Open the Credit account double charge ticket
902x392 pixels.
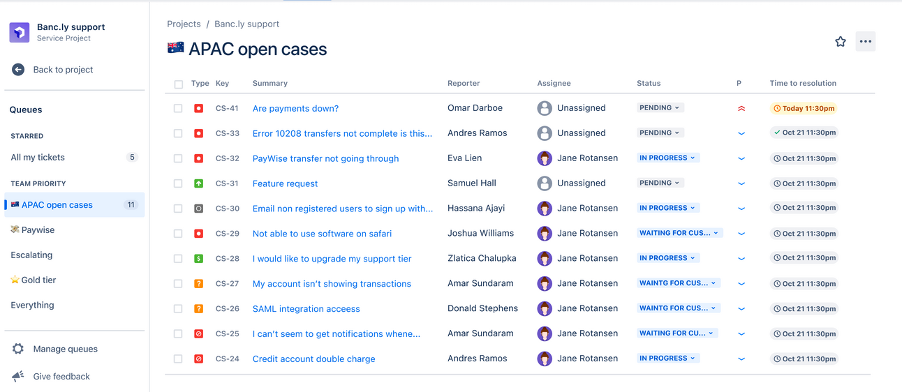click(x=314, y=359)
